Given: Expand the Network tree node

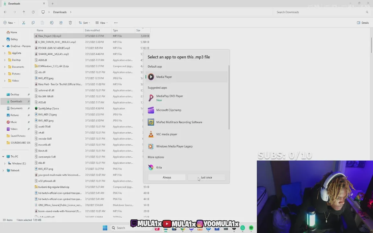Looking at the screenshot, I should (3, 170).
